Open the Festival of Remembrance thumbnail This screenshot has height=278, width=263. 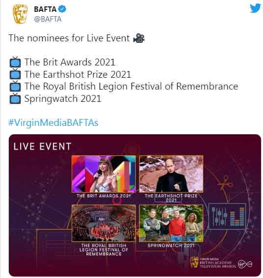click(104, 223)
